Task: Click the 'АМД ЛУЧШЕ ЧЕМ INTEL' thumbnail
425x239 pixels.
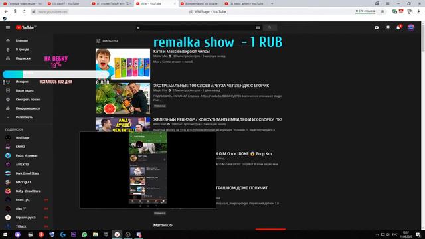Action: click(x=123, y=124)
